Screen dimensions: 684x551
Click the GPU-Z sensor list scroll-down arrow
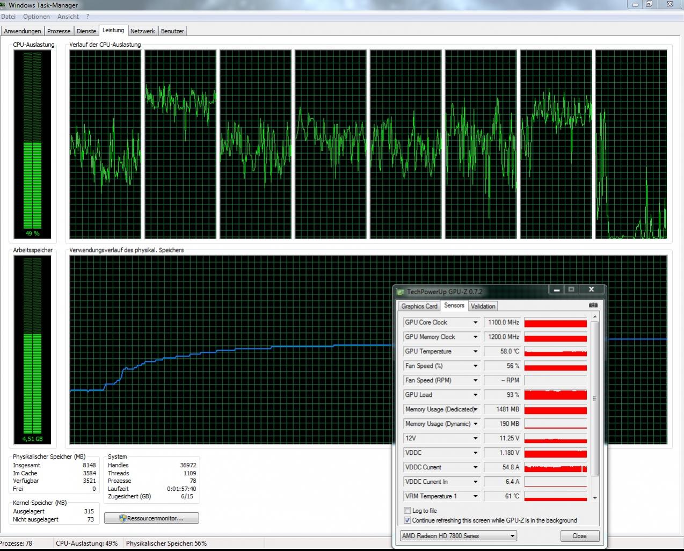594,498
